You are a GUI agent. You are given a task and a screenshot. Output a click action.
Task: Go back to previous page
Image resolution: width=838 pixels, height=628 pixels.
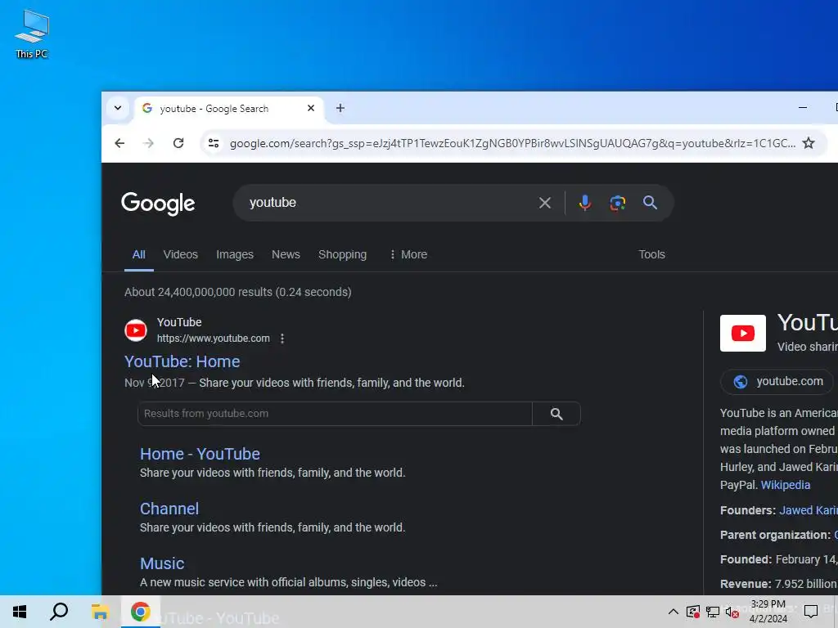[119, 143]
